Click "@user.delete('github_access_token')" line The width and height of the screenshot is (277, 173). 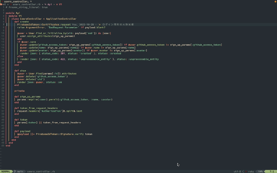pos(42,77)
